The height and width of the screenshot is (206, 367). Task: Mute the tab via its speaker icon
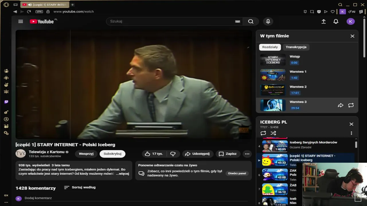30,5
